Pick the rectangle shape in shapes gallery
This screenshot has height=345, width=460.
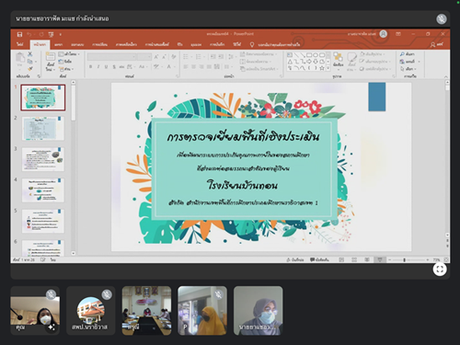click(309, 55)
